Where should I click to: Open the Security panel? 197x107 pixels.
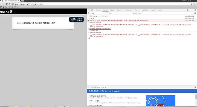click(x=153, y=10)
